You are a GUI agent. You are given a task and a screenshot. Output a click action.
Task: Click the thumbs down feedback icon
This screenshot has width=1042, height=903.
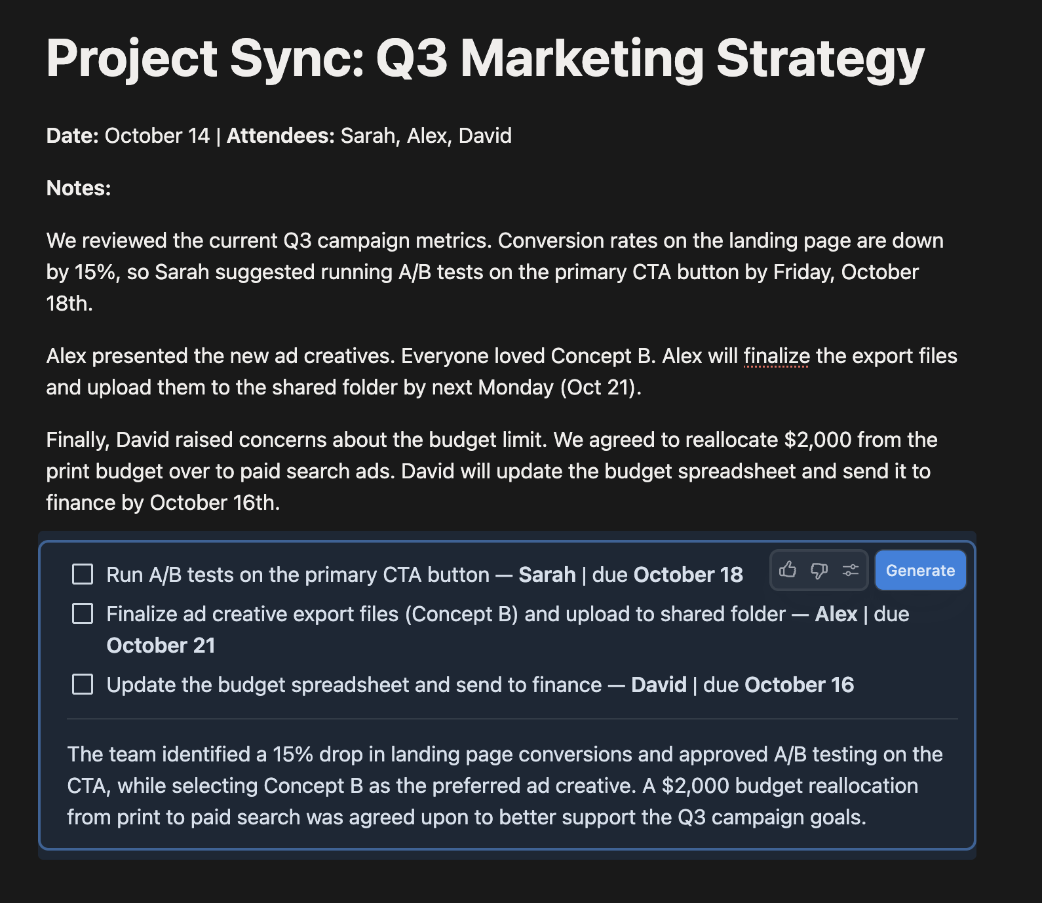pyautogui.click(x=819, y=570)
